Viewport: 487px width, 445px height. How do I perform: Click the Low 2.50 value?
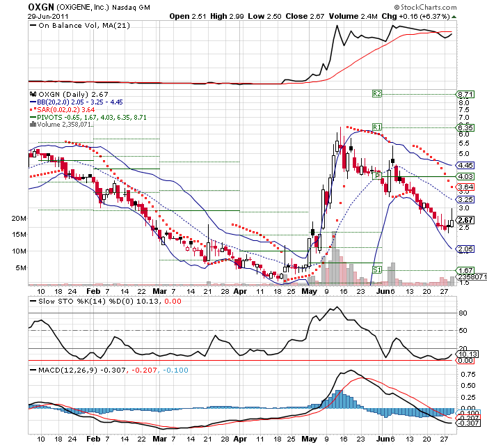click(x=264, y=16)
